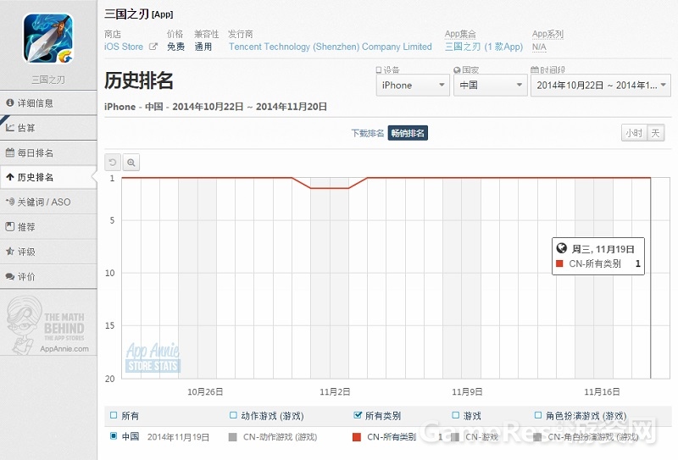Open the iOS Store link
Screen dimensions: 678x460
[x=124, y=47]
